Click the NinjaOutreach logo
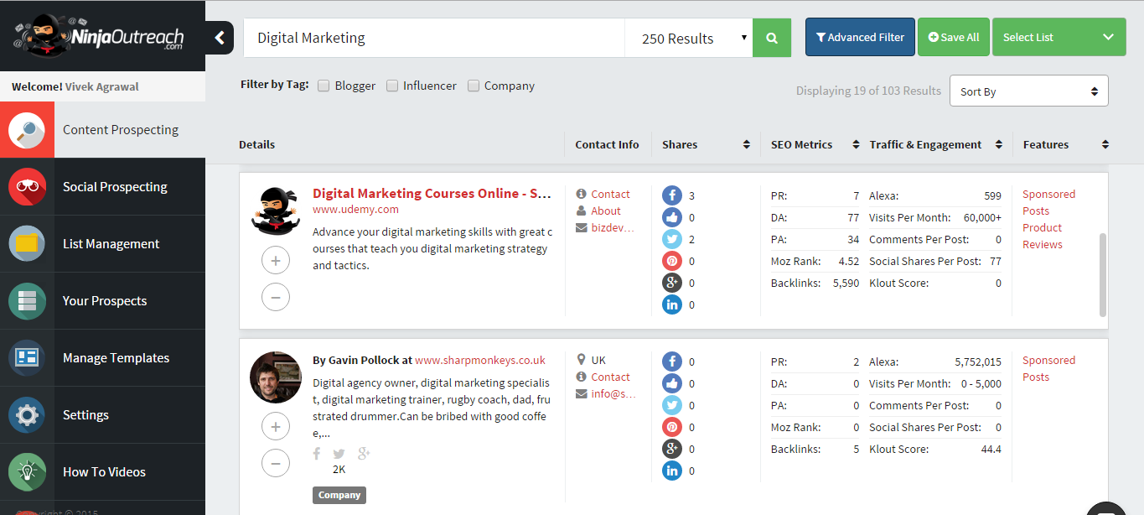The height and width of the screenshot is (515, 1144). tap(97, 36)
